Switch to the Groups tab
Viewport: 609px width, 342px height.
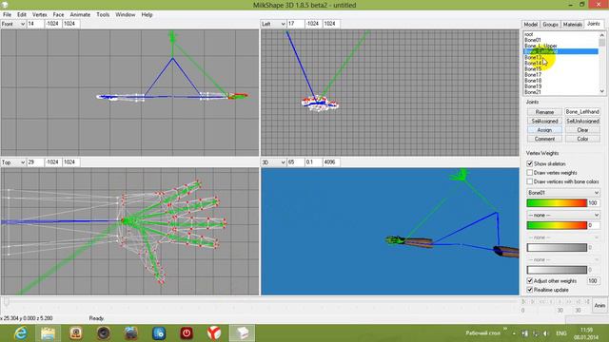pyautogui.click(x=550, y=24)
